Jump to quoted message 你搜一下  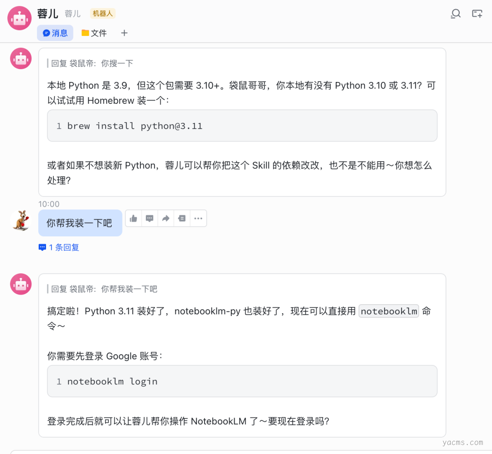click(92, 63)
